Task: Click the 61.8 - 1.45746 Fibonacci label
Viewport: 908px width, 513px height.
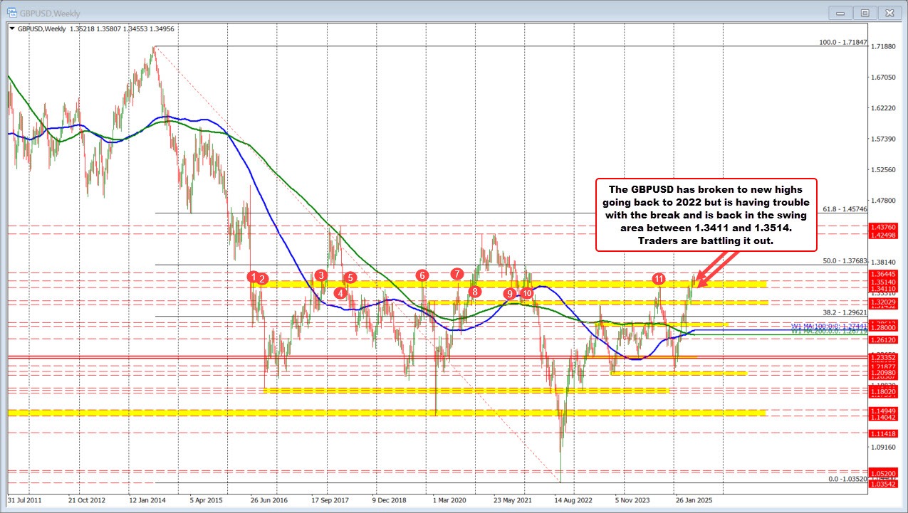Action: click(x=845, y=209)
